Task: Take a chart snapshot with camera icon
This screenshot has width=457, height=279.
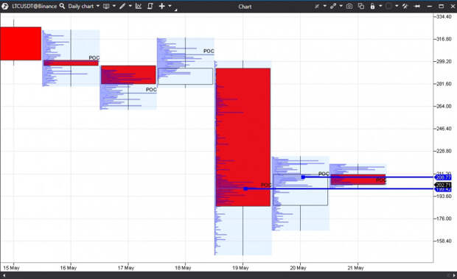Action: (x=349, y=6)
